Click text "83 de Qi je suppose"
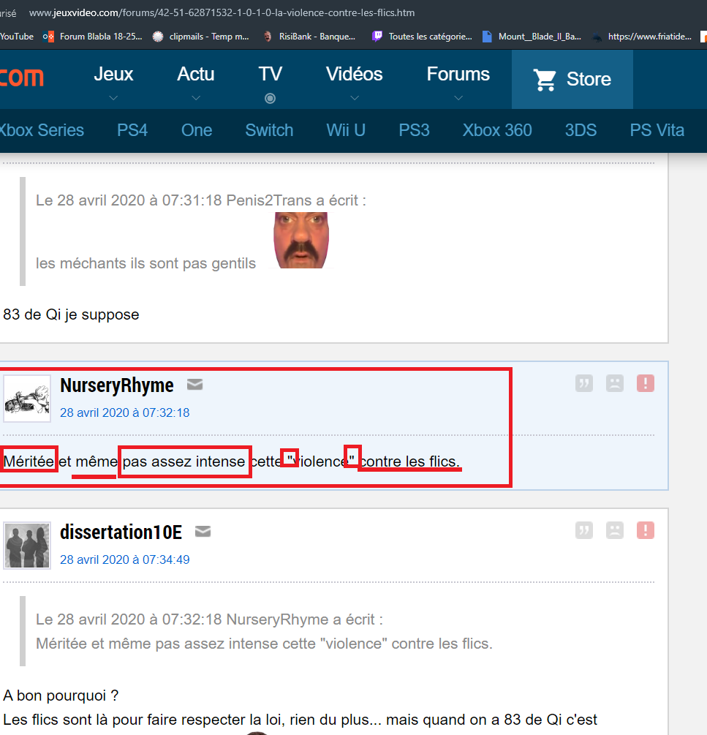Image resolution: width=707 pixels, height=735 pixels. point(71,314)
